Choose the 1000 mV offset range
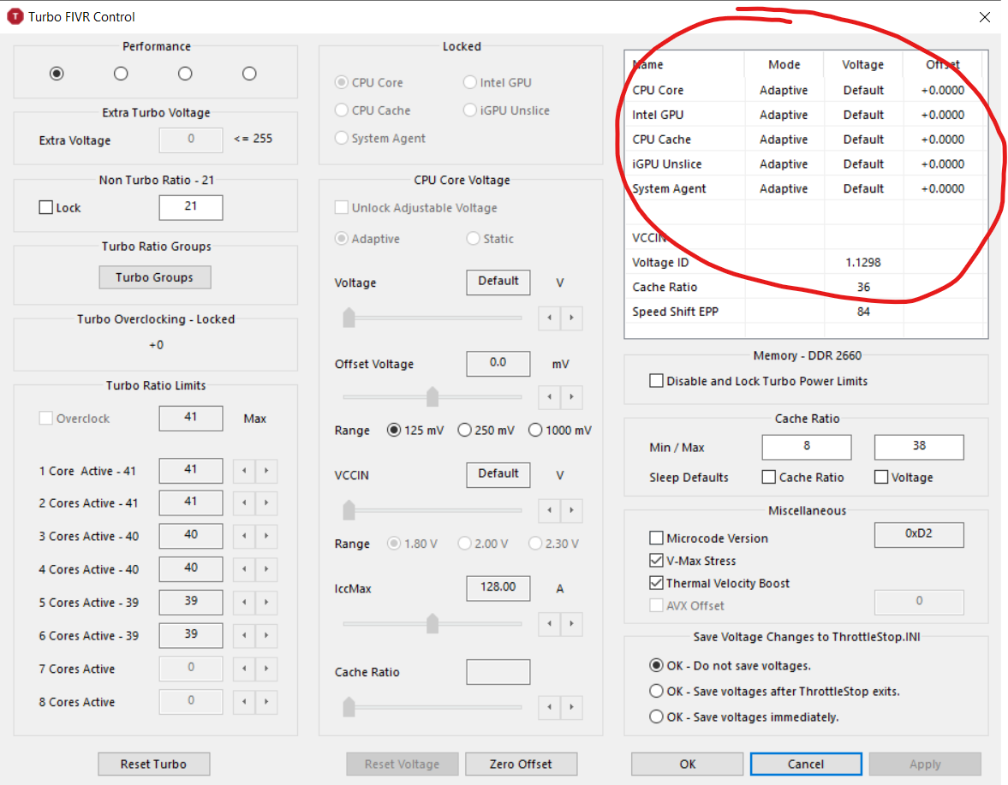The width and height of the screenshot is (1008, 785). click(535, 430)
